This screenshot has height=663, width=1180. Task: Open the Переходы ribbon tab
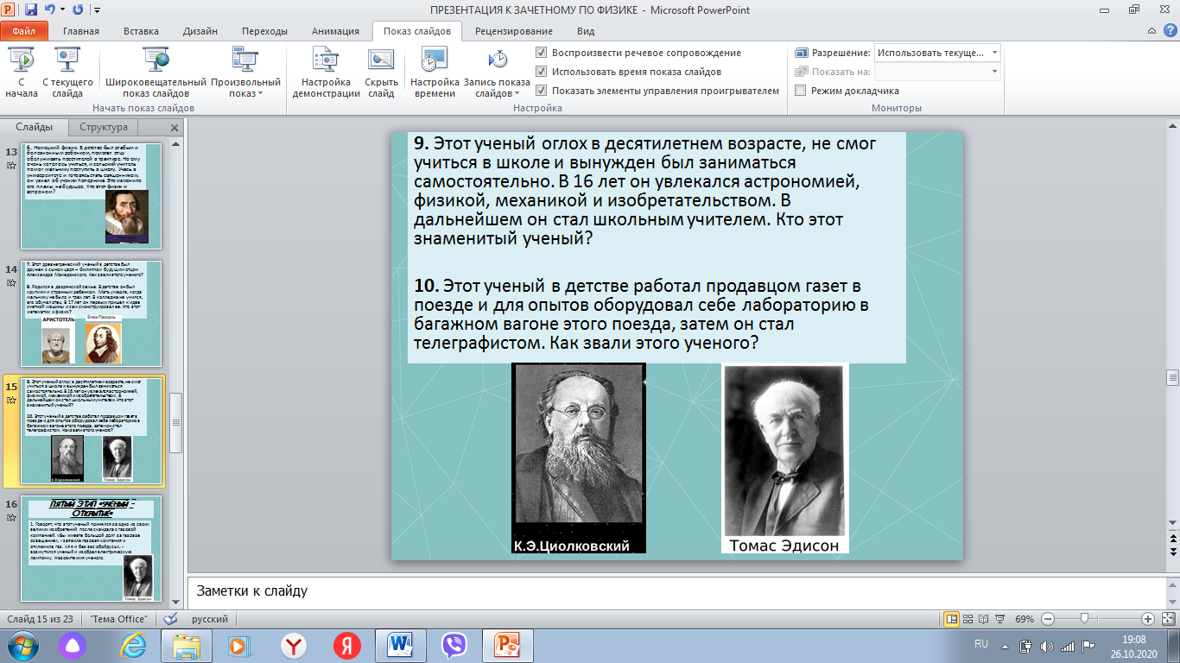click(264, 31)
